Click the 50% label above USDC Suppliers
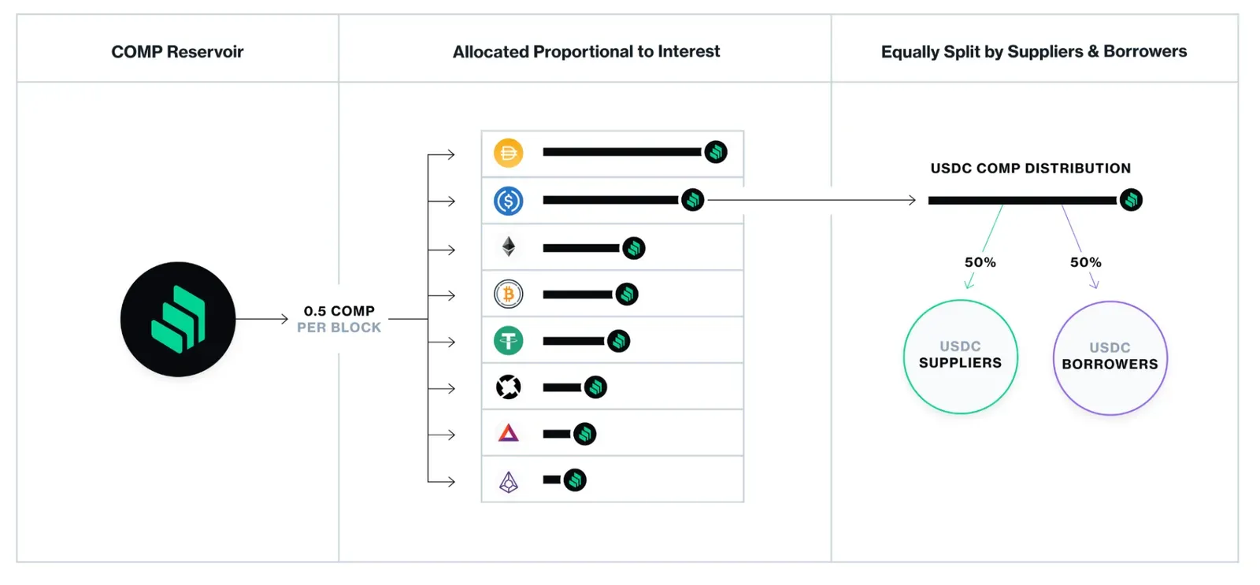The image size is (1260, 585). [x=980, y=262]
